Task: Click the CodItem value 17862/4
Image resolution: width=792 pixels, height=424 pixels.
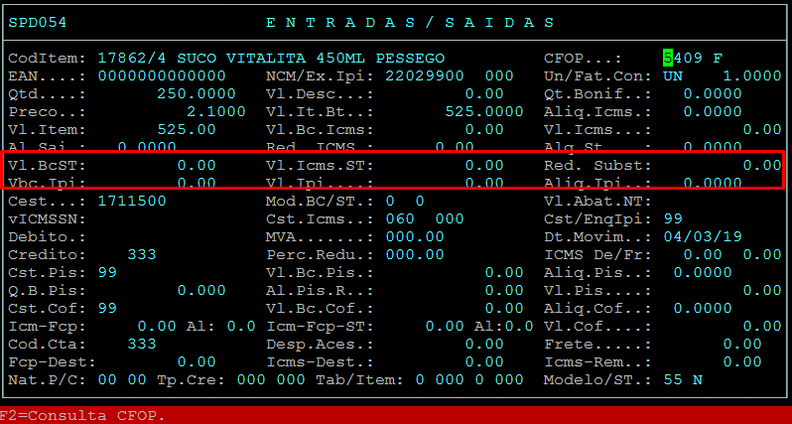Action: click(x=132, y=58)
